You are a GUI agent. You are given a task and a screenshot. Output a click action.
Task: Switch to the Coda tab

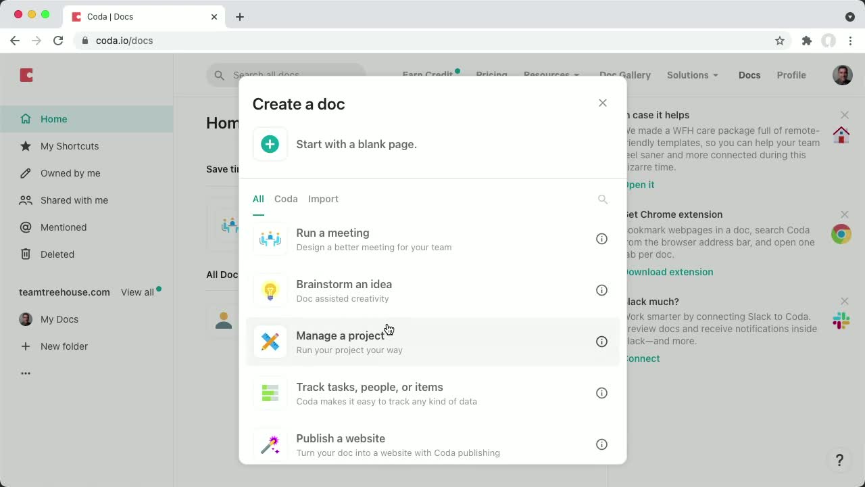[x=286, y=199]
